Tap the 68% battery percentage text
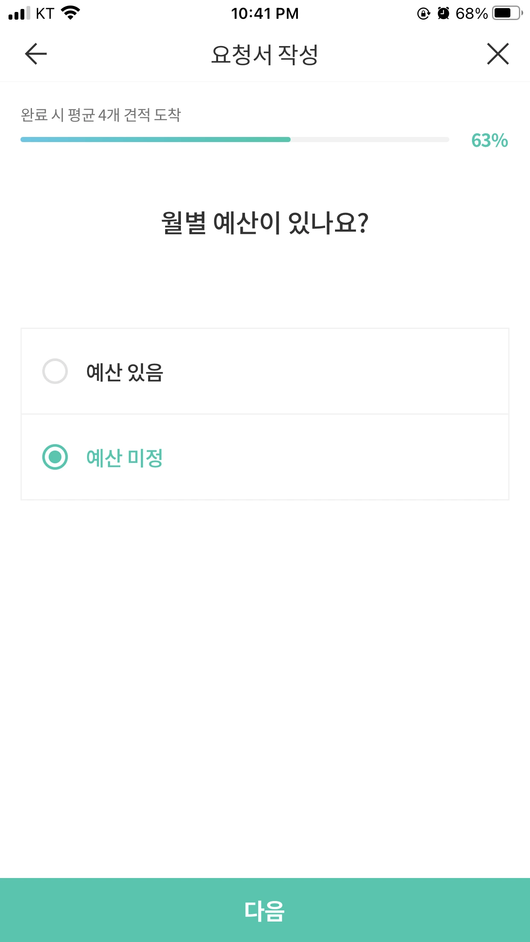 point(472,14)
